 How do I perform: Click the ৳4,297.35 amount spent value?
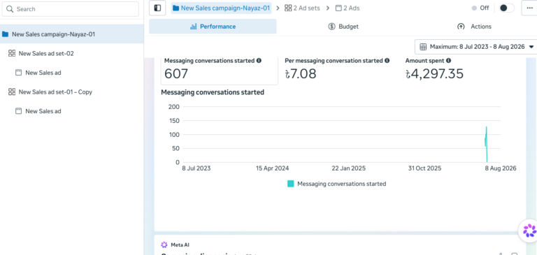435,73
